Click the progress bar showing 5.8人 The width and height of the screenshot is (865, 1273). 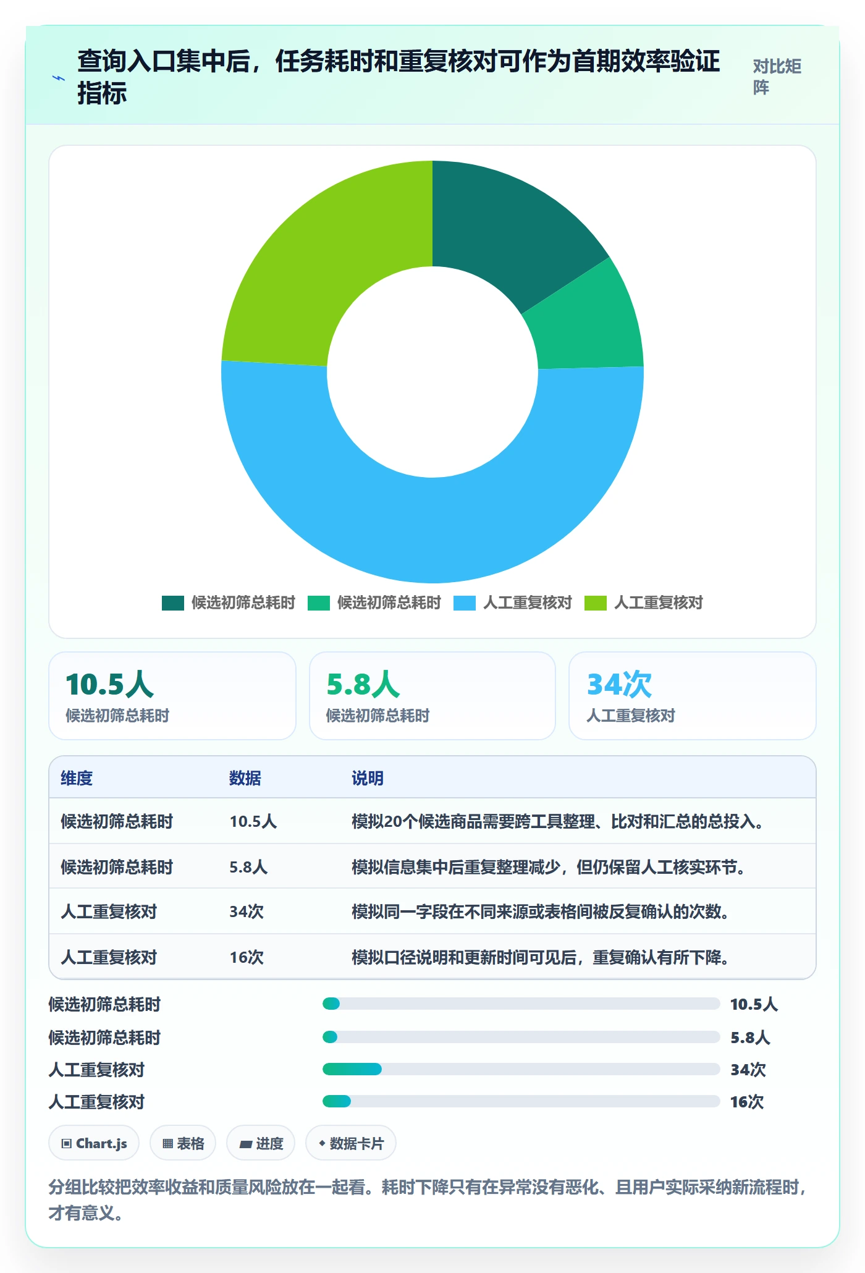pos(521,1036)
